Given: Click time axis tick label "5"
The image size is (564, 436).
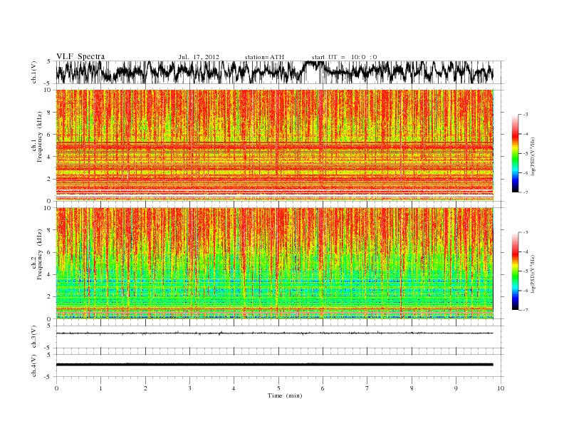Looking at the screenshot, I should click(x=278, y=388).
